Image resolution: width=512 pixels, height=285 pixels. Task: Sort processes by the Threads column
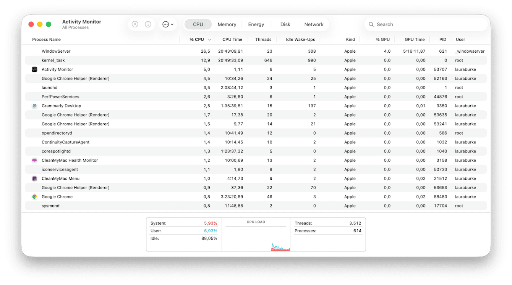263,39
